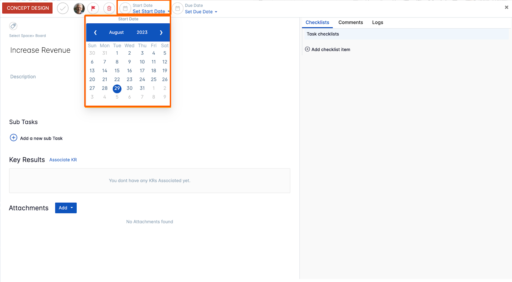Open the trash icon to delete task
Image resolution: width=512 pixels, height=282 pixels.
(110, 8)
